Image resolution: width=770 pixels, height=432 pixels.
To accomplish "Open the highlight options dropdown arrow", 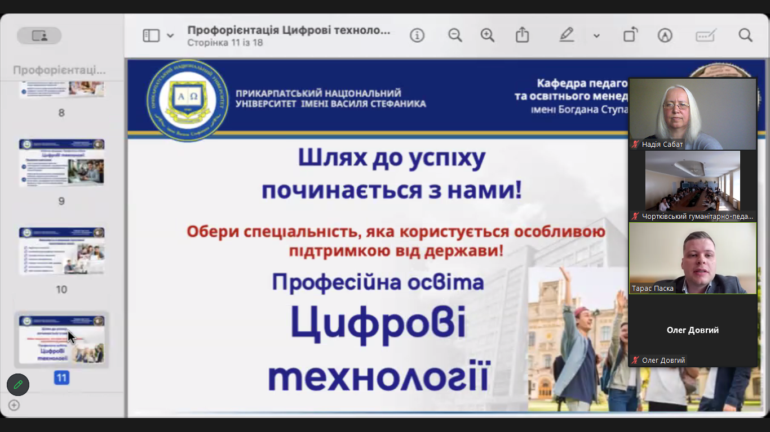I will [596, 36].
